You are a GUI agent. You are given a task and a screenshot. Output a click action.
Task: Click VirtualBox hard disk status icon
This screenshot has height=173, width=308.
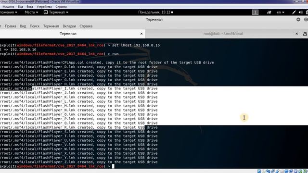coord(259,171)
